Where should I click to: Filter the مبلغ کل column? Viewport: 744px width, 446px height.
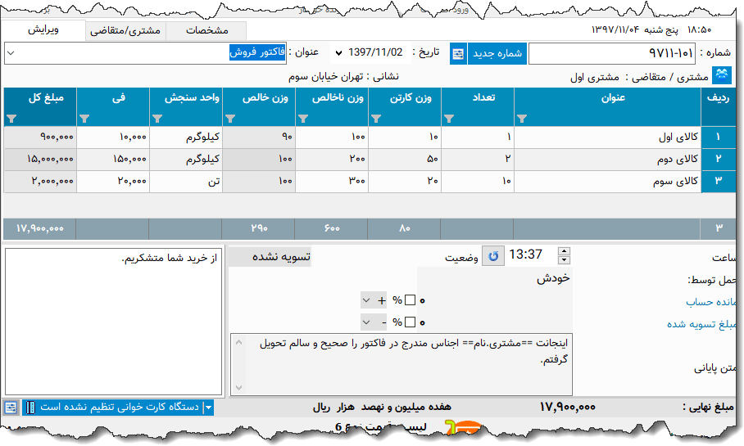[x=11, y=119]
